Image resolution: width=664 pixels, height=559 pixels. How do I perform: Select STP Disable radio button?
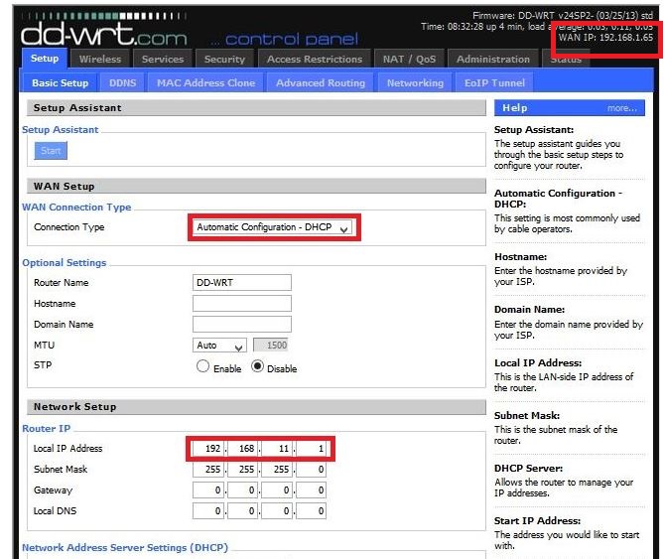click(257, 366)
